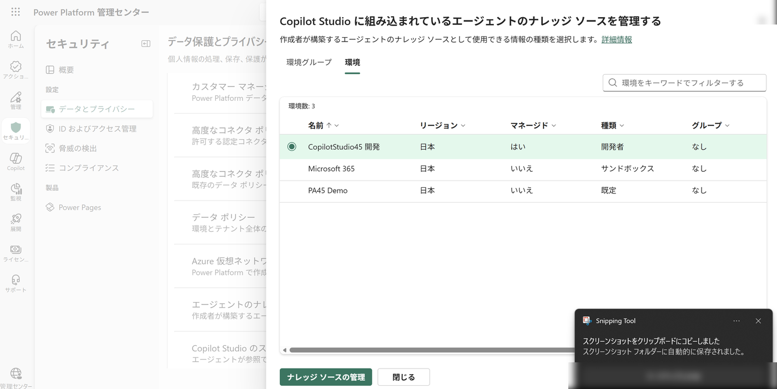
Task: Go to ホーム in left rail
Action: (x=16, y=39)
